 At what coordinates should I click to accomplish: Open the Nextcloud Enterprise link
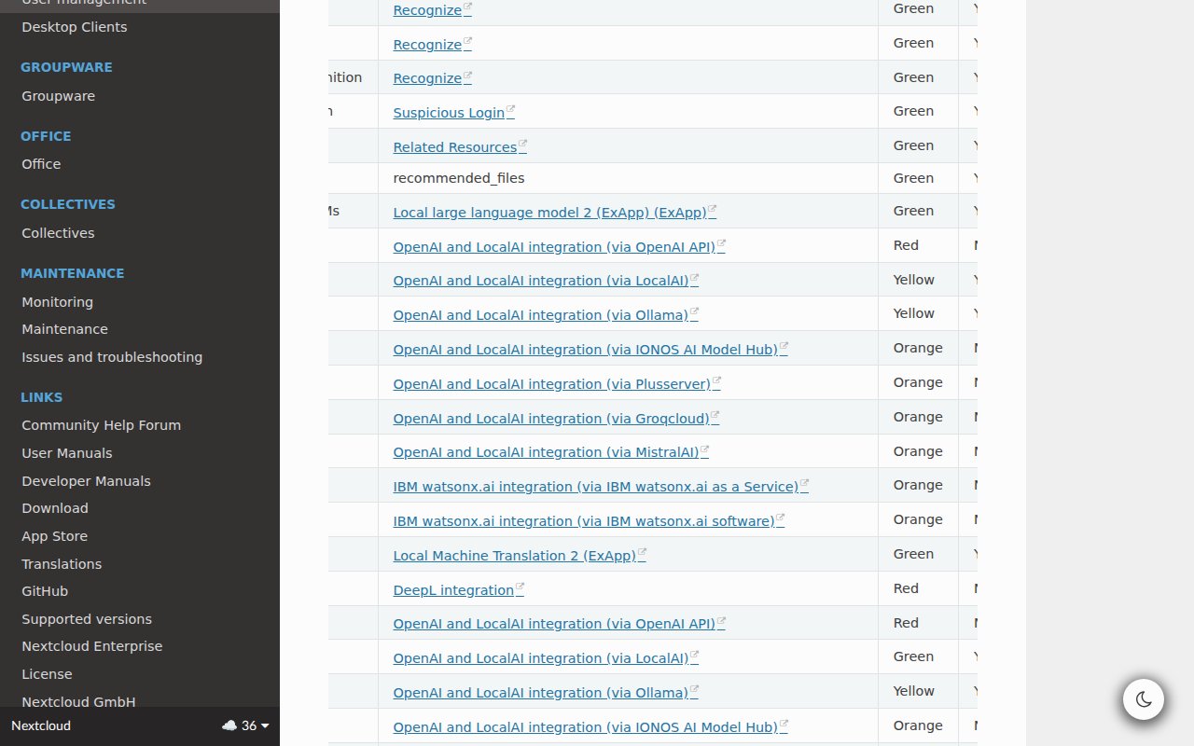91,646
